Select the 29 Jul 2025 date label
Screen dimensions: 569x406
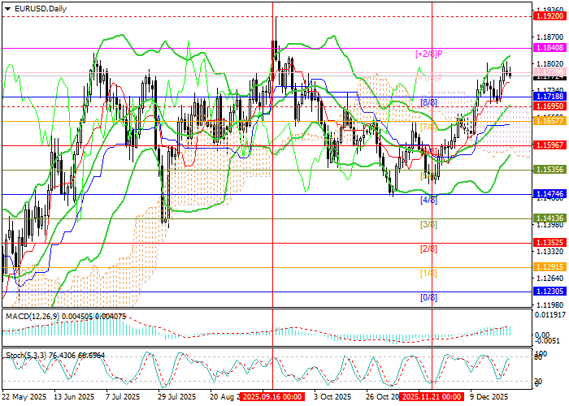point(176,397)
